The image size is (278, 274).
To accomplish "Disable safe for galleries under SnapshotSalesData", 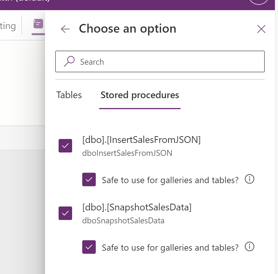I will pyautogui.click(x=89, y=247).
